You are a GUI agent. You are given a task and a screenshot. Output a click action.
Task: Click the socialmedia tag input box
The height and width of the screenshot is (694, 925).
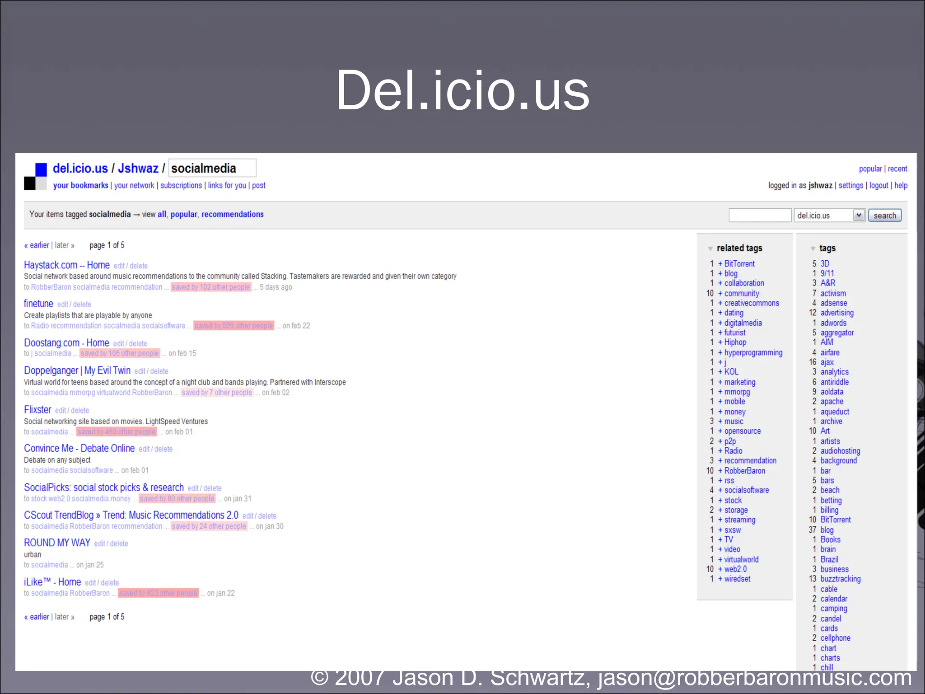point(212,168)
